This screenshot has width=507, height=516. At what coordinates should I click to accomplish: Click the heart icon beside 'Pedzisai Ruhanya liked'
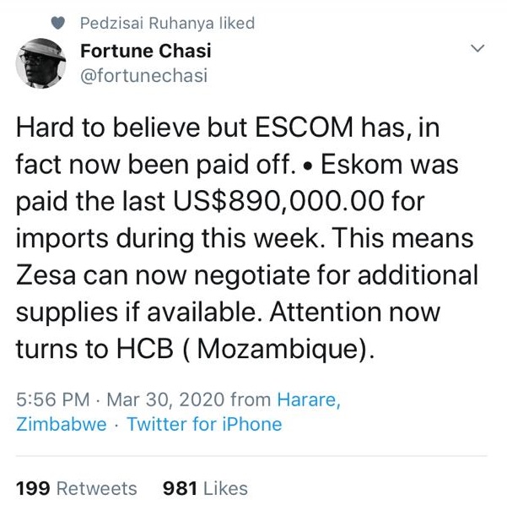click(58, 24)
